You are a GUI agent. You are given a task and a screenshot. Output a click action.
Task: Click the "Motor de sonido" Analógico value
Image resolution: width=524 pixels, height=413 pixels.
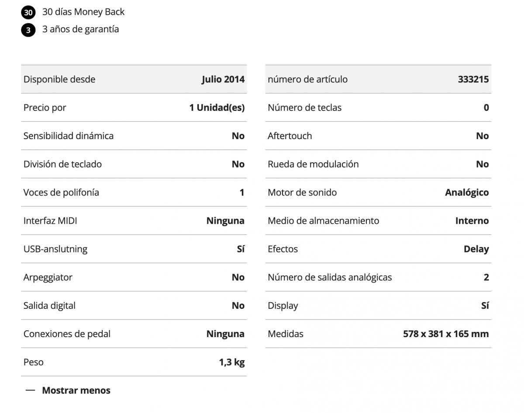466,192
